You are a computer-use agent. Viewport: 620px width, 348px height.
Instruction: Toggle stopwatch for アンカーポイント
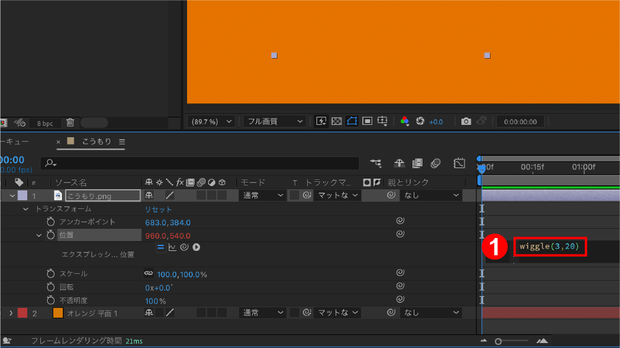50,222
